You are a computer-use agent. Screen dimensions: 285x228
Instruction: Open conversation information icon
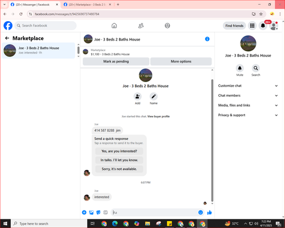click(207, 39)
